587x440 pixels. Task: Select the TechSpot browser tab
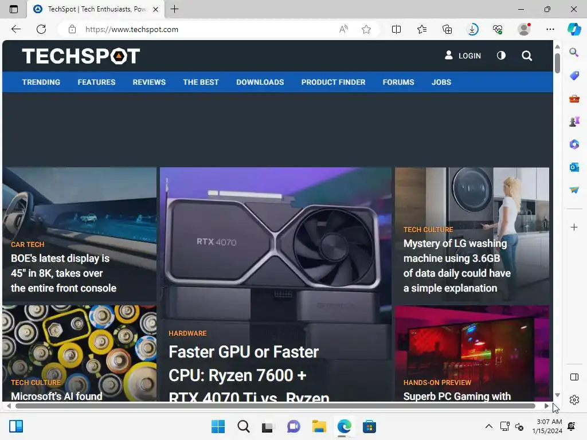(96, 9)
